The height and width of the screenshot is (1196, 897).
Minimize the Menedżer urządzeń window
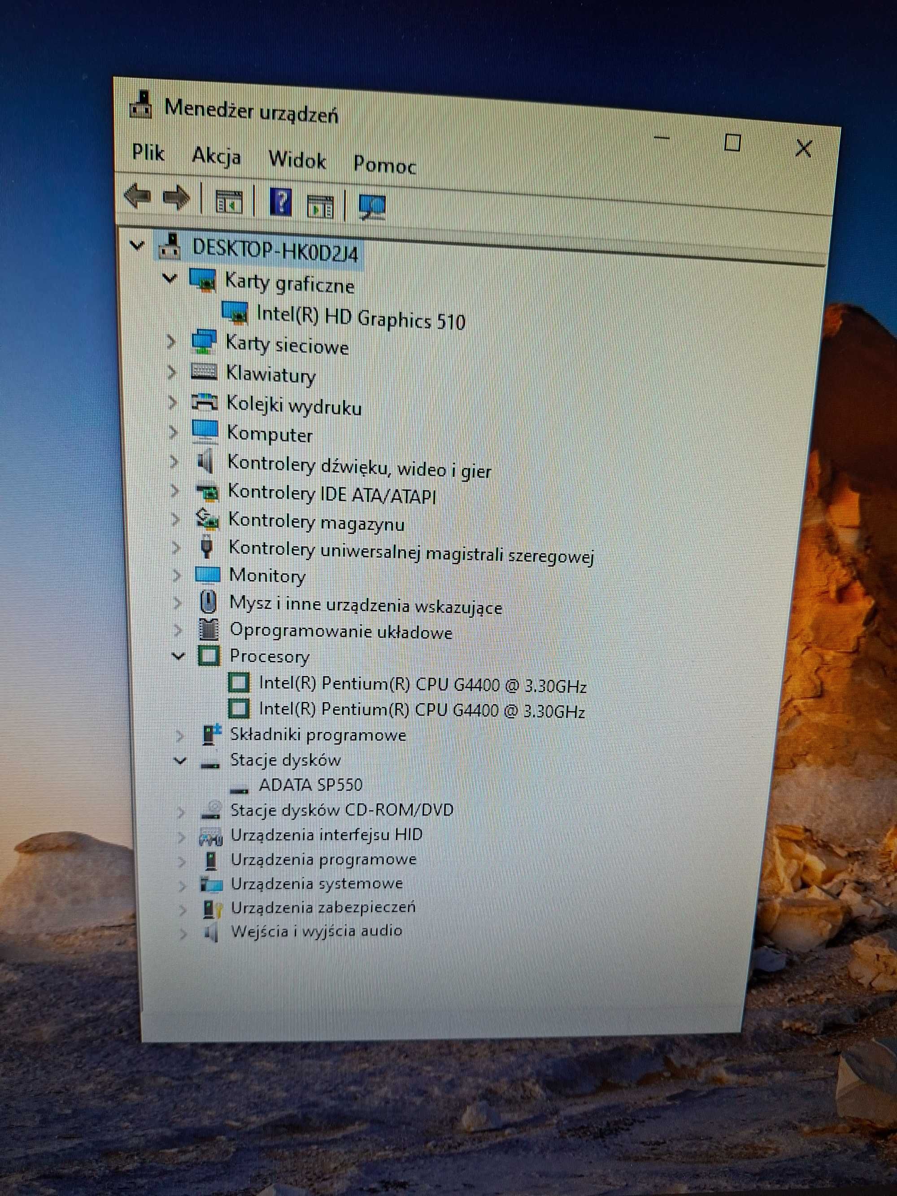click(x=661, y=137)
